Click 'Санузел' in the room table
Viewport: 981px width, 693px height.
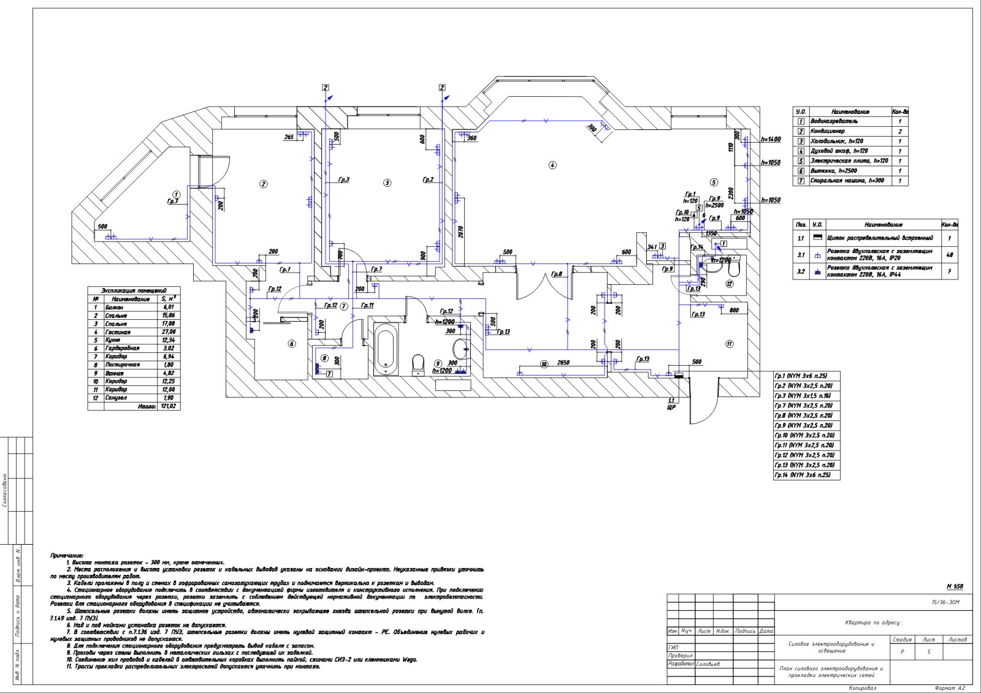tap(116, 398)
